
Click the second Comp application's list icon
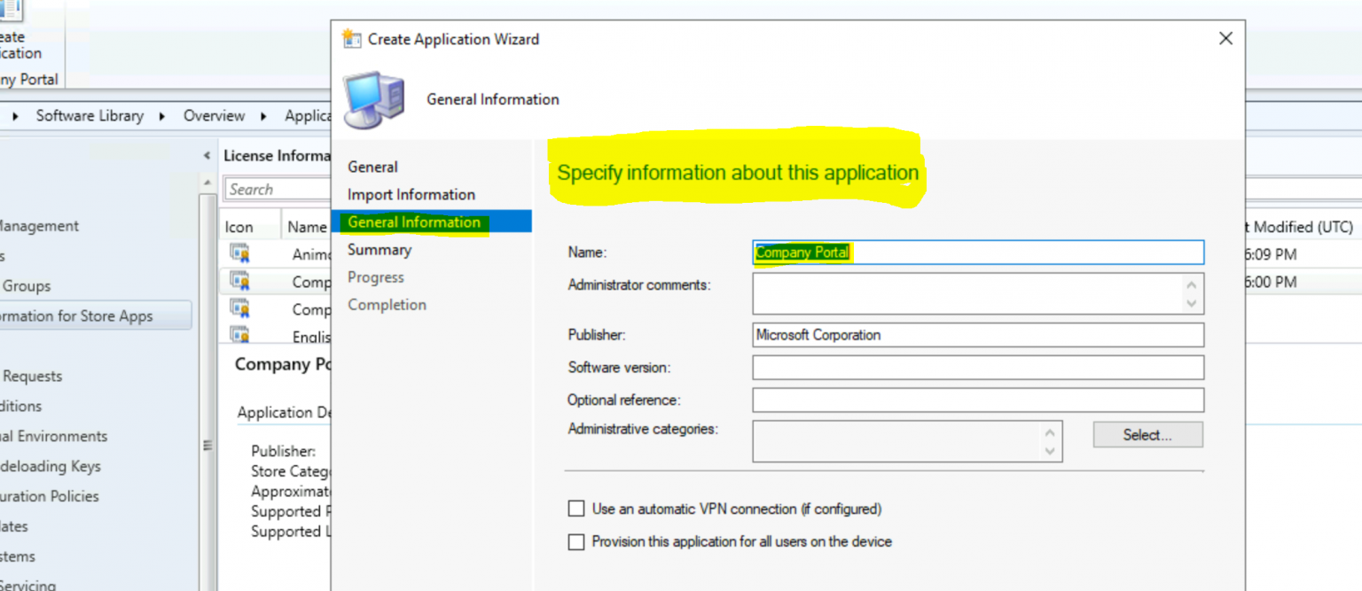point(240,309)
